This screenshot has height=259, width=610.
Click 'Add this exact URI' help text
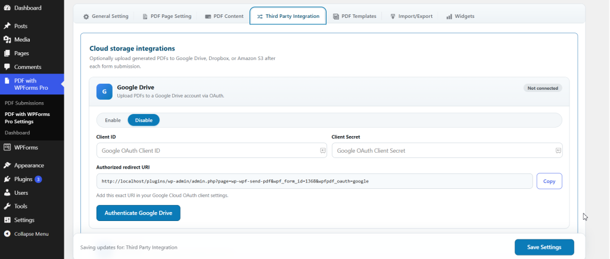162,195
